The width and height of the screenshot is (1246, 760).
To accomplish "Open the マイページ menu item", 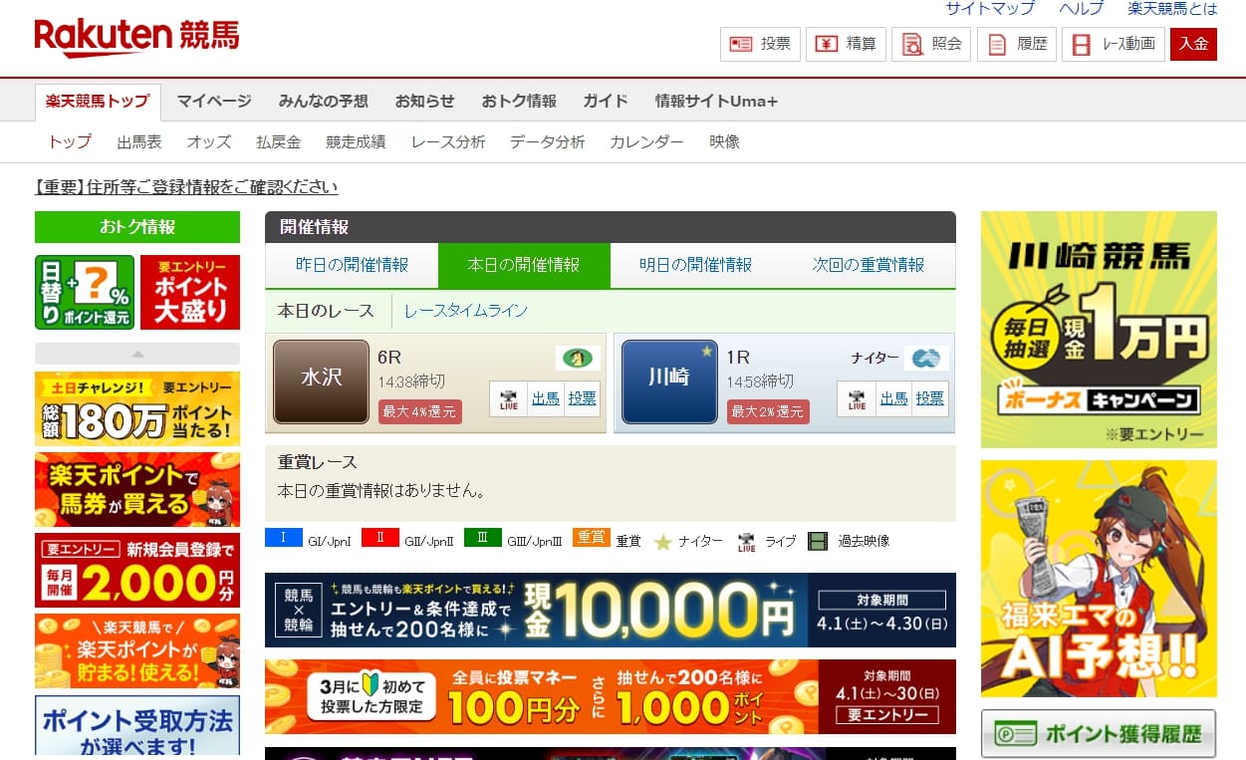I will (214, 101).
